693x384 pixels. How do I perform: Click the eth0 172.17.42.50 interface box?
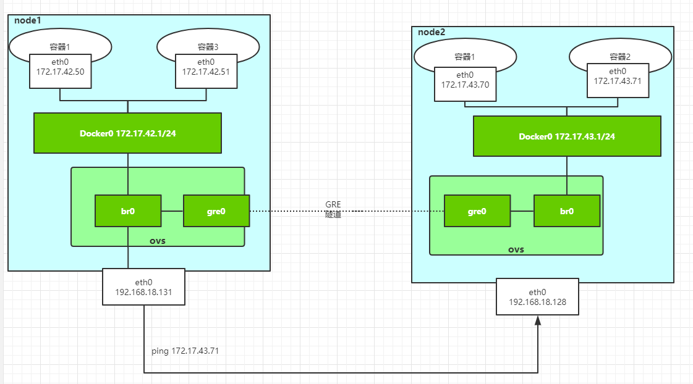[60, 70]
